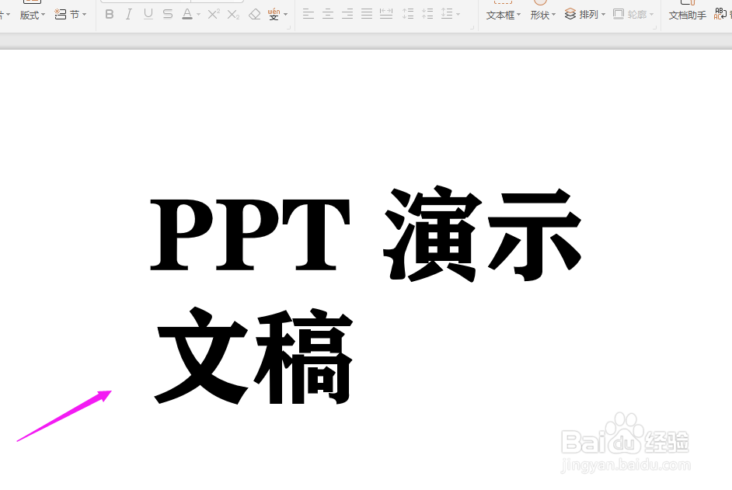Apply italic formatting
The height and width of the screenshot is (490, 732).
point(129,13)
